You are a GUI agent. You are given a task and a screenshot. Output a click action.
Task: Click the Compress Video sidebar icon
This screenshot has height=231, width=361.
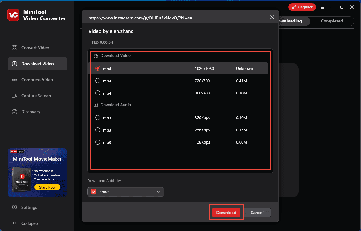[14, 80]
